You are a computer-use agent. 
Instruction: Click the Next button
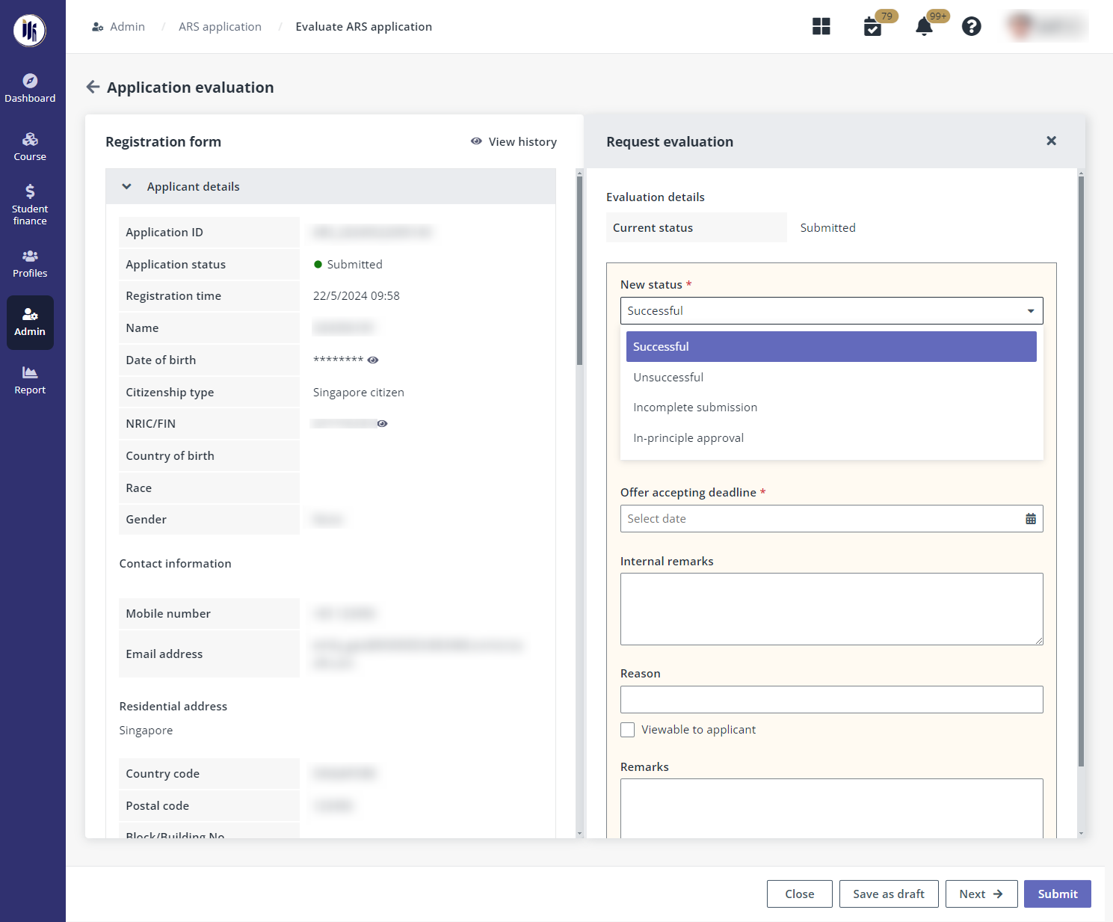pyautogui.click(x=981, y=894)
